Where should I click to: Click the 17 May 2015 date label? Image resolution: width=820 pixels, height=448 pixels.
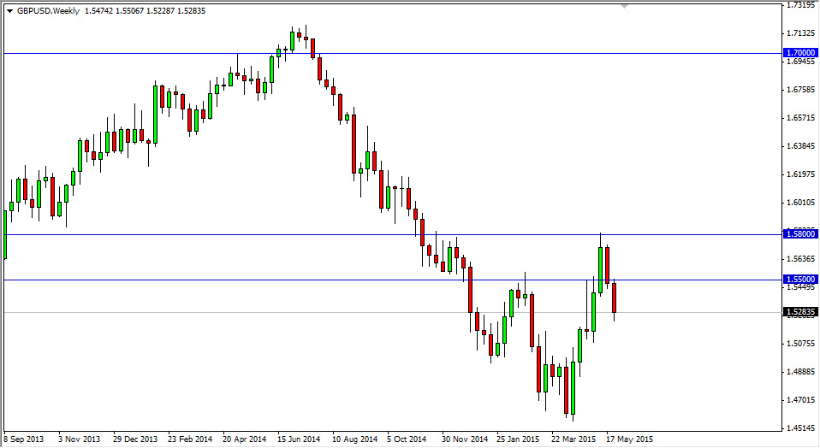point(629,439)
